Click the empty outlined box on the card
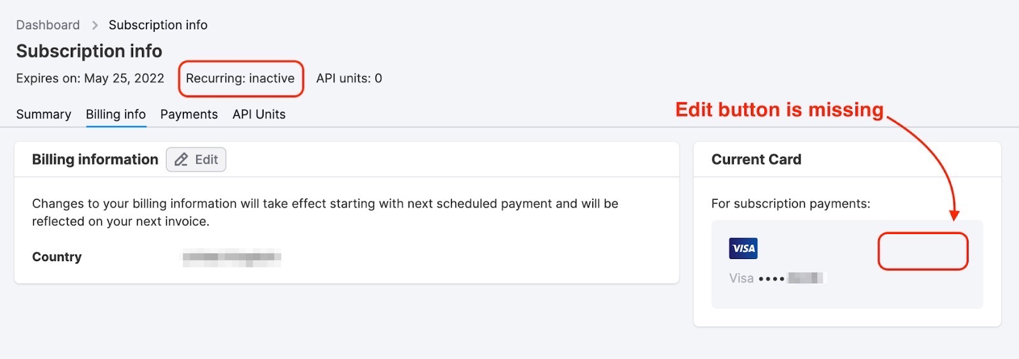This screenshot has width=1019, height=359. coord(923,251)
